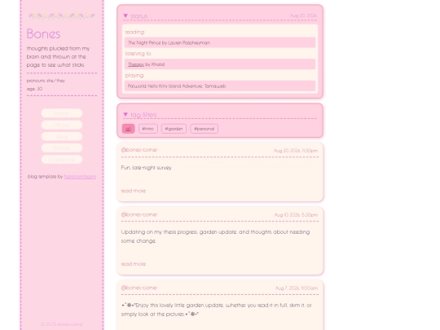440x330 pixels.
Task: Open the Blog sidebar button
Action: click(x=62, y=136)
